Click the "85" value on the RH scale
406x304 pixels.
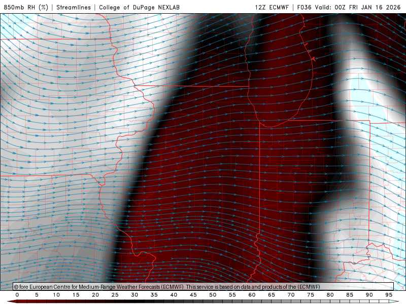tap(350, 295)
